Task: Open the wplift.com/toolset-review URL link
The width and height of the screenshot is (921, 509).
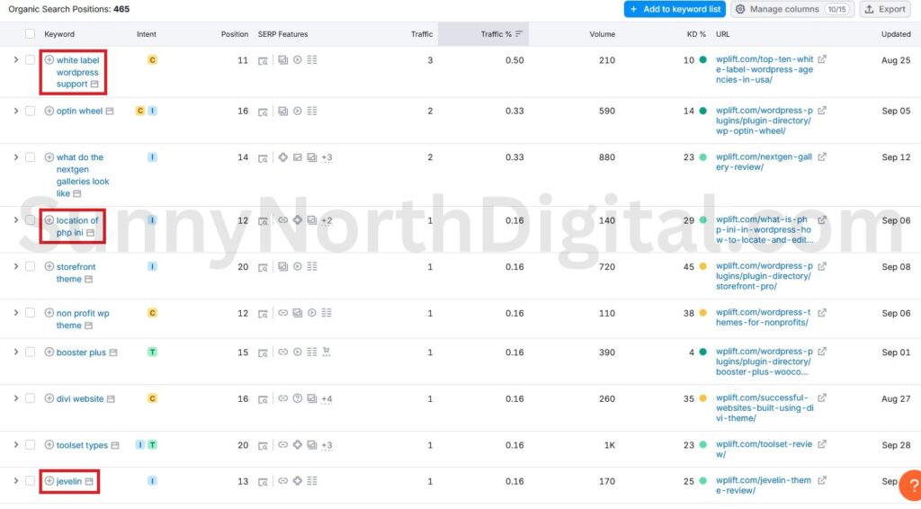Action: [764, 449]
